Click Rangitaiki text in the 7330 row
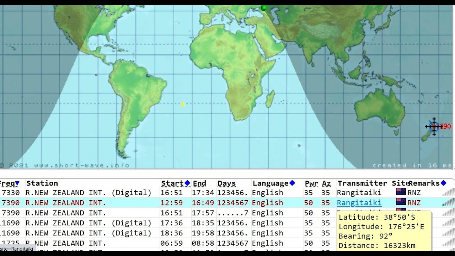The image size is (455, 256). (359, 193)
